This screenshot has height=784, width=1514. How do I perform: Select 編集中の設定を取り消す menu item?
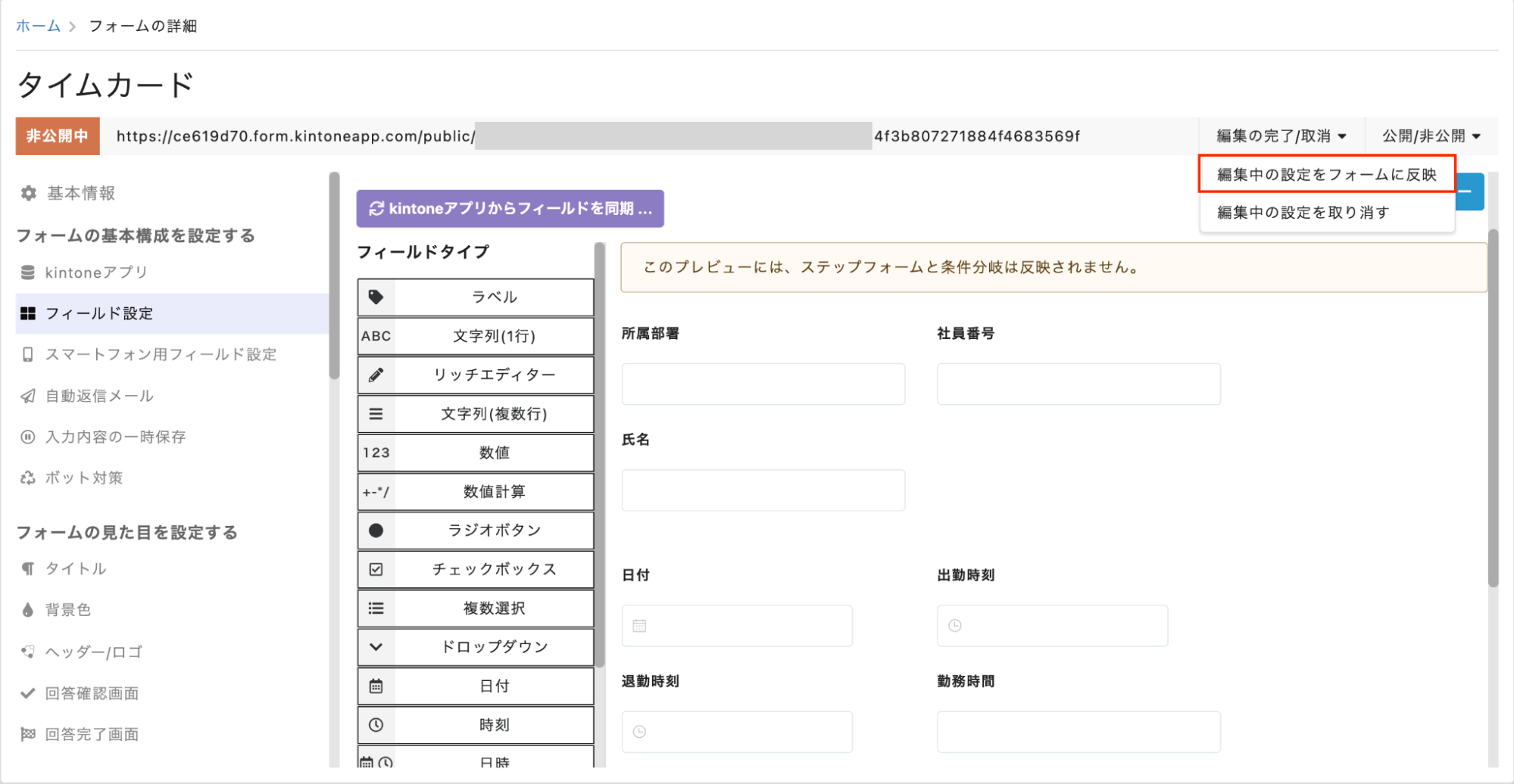coord(1303,213)
